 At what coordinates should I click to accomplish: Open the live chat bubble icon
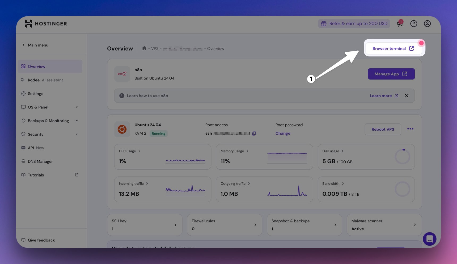pyautogui.click(x=429, y=239)
